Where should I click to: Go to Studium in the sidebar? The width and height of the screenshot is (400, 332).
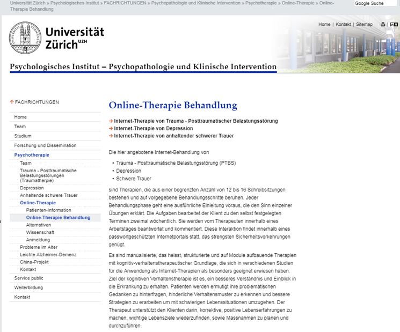coord(23,136)
